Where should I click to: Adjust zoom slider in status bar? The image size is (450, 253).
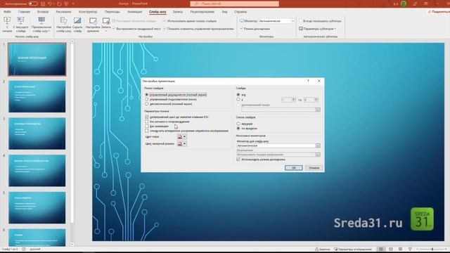coord(432,249)
